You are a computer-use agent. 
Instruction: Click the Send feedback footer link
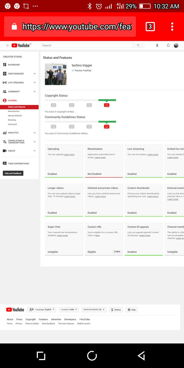pyautogui.click(x=48, y=324)
